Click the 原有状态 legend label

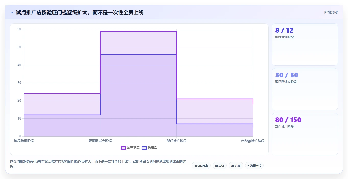[133, 148]
